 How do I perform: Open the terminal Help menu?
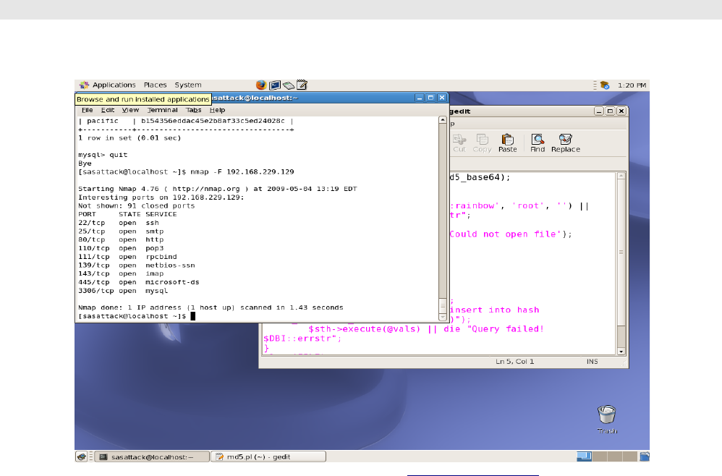[x=217, y=110]
